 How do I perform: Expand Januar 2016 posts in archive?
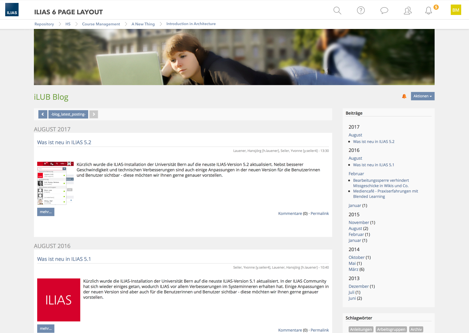tap(355, 206)
